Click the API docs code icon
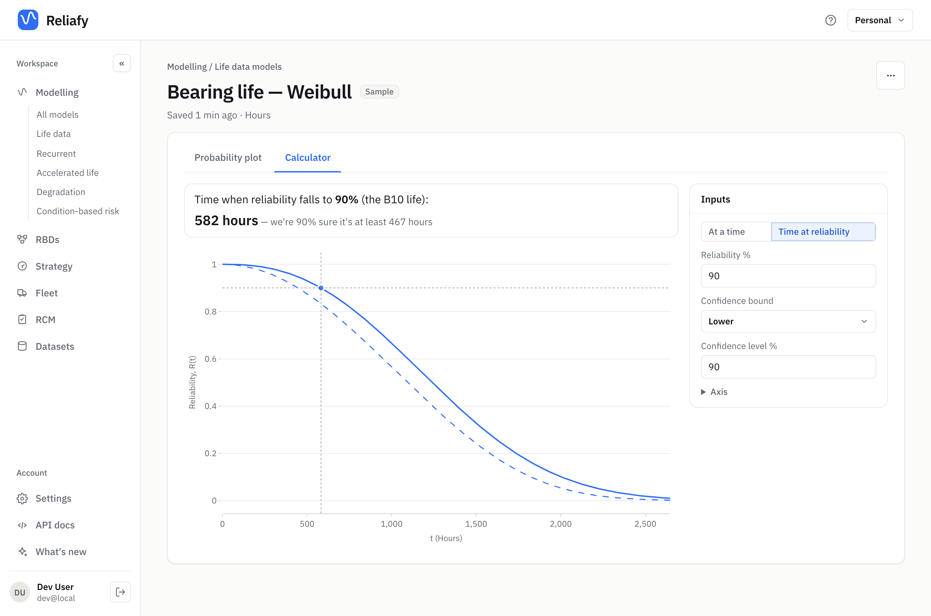The width and height of the screenshot is (931, 616). click(x=22, y=525)
